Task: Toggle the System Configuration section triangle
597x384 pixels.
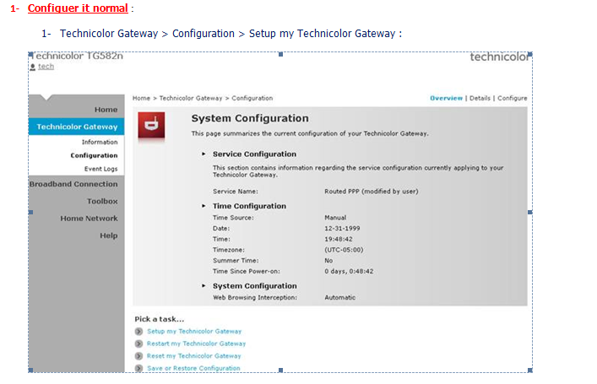Action: 204,286
